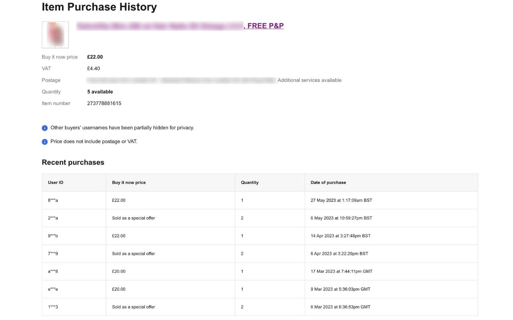Viewport: 513px width, 320px height.
Task: Select buyer 9***b in the table
Action: pos(53,236)
